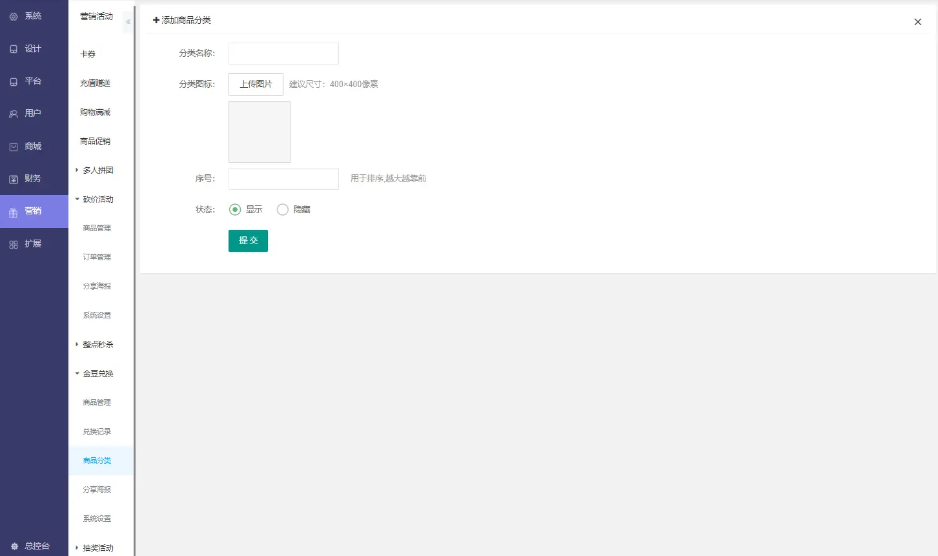Expand the 整点秒杀 submenu
The width and height of the screenshot is (938, 556).
(x=77, y=344)
